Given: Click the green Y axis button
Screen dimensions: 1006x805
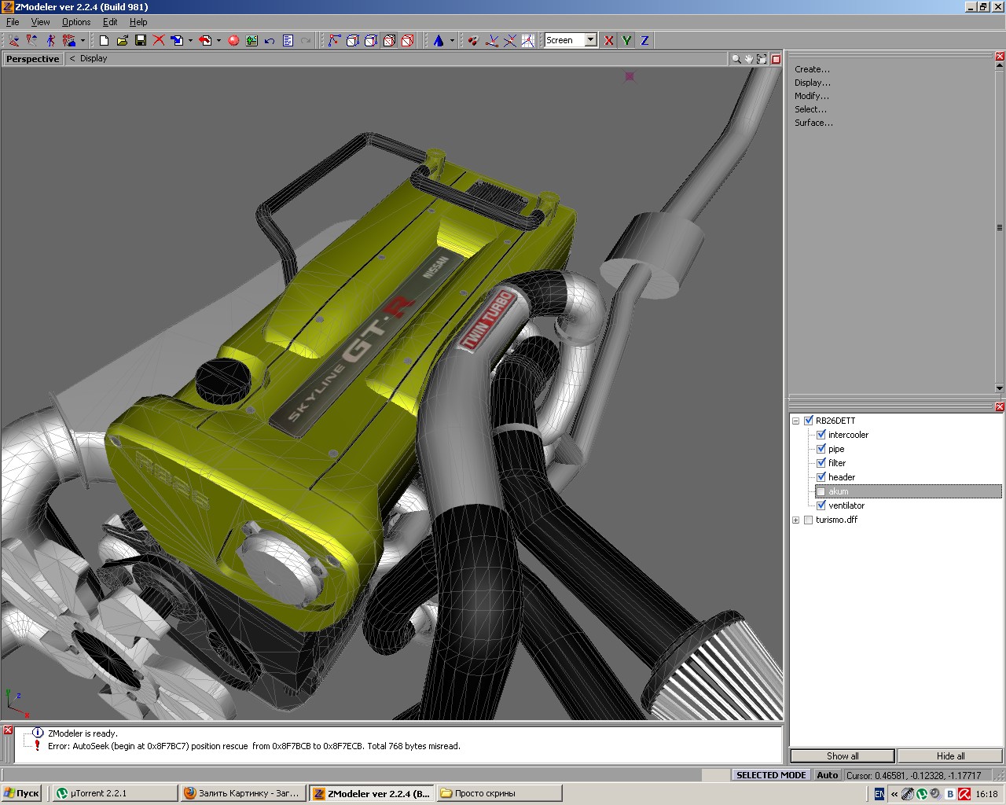Looking at the screenshot, I should click(x=626, y=40).
